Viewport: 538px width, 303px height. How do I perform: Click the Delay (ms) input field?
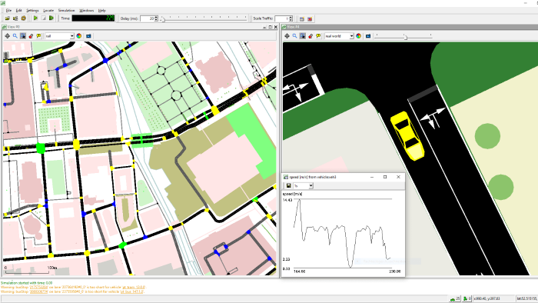(147, 18)
